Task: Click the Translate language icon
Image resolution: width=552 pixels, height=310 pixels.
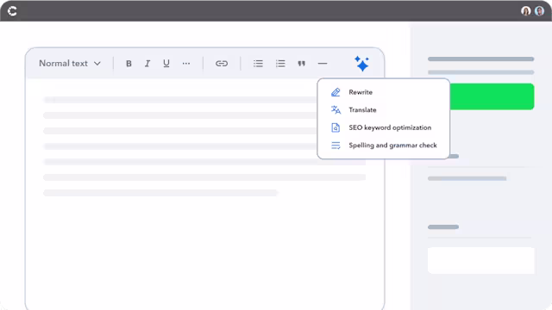Action: tap(336, 110)
